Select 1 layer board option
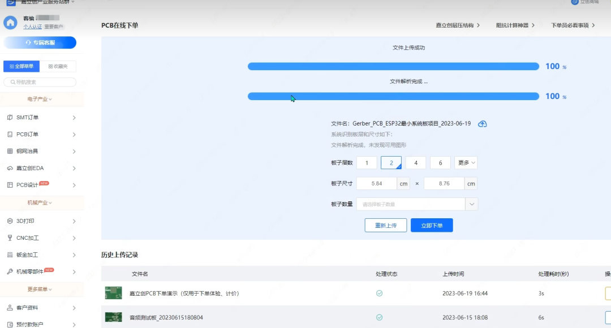This screenshot has height=328, width=611. click(x=367, y=163)
